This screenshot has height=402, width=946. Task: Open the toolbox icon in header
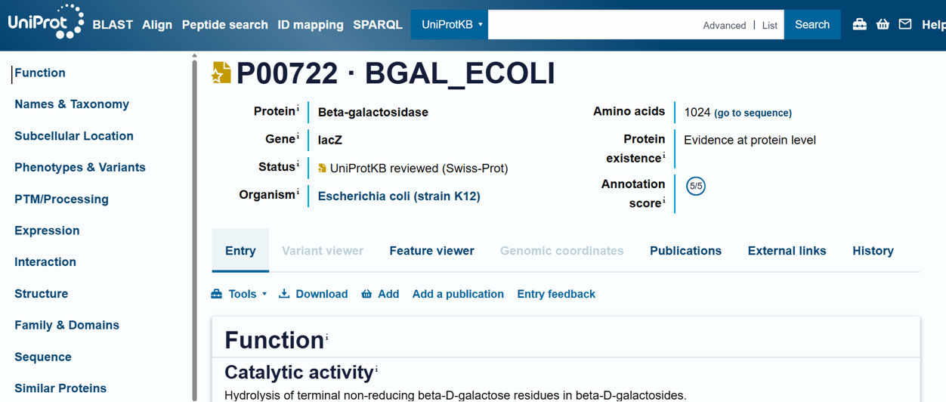859,24
